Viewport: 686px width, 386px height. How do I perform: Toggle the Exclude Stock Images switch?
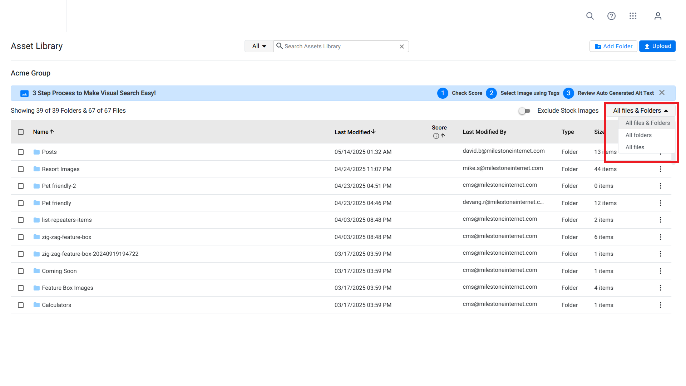coord(524,111)
